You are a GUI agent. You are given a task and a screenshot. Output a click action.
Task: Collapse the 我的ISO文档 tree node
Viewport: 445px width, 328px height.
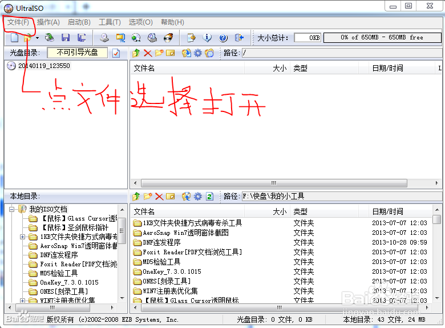(11, 210)
